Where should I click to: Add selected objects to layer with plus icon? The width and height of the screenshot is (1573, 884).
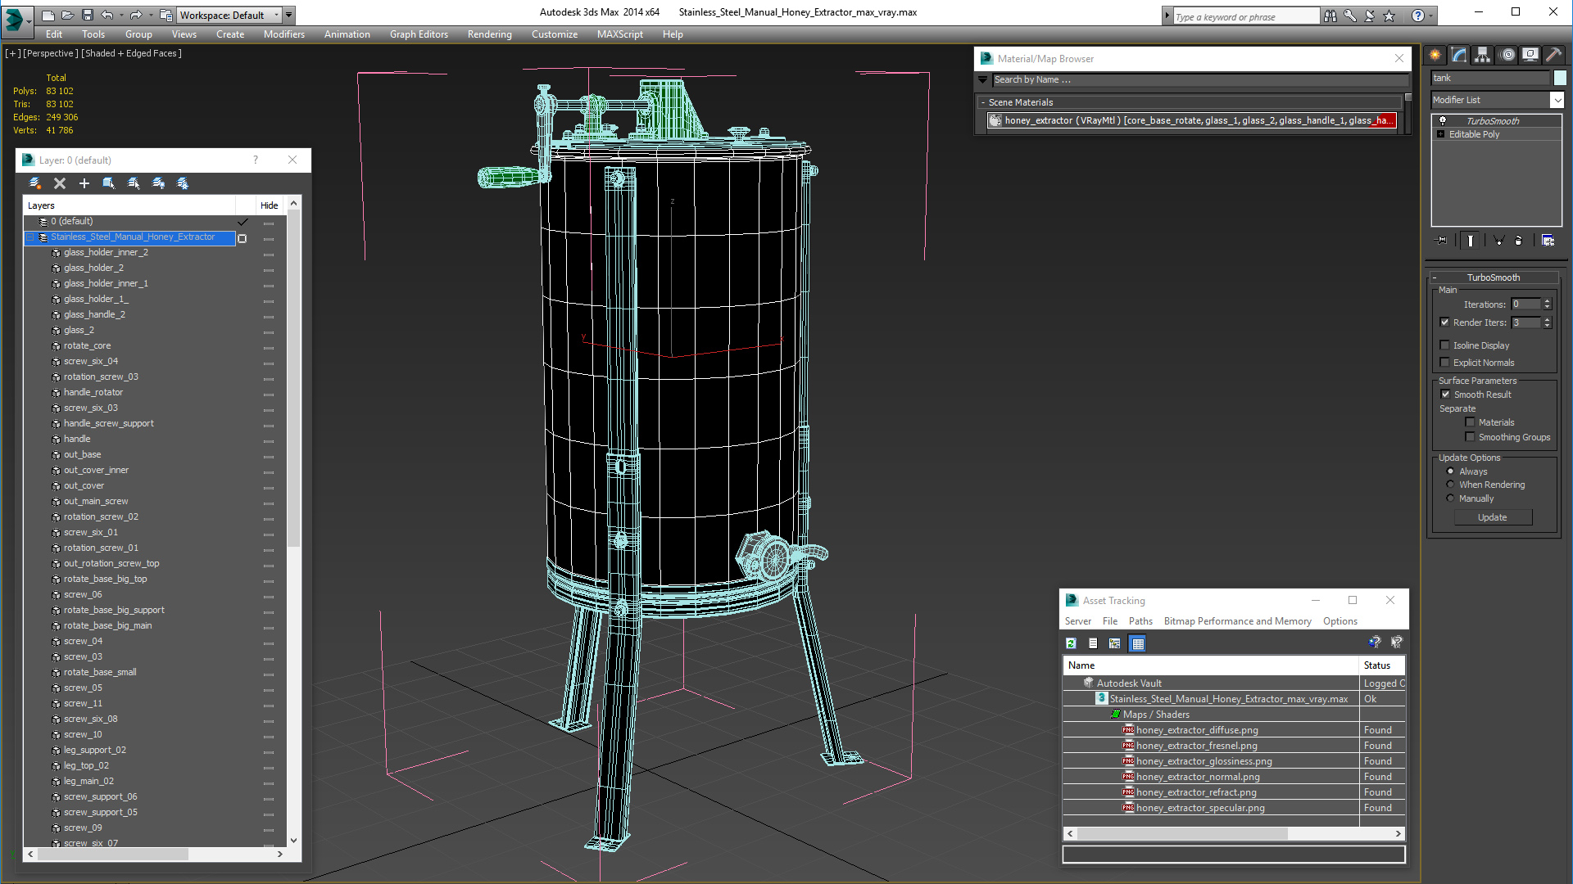pos(84,183)
